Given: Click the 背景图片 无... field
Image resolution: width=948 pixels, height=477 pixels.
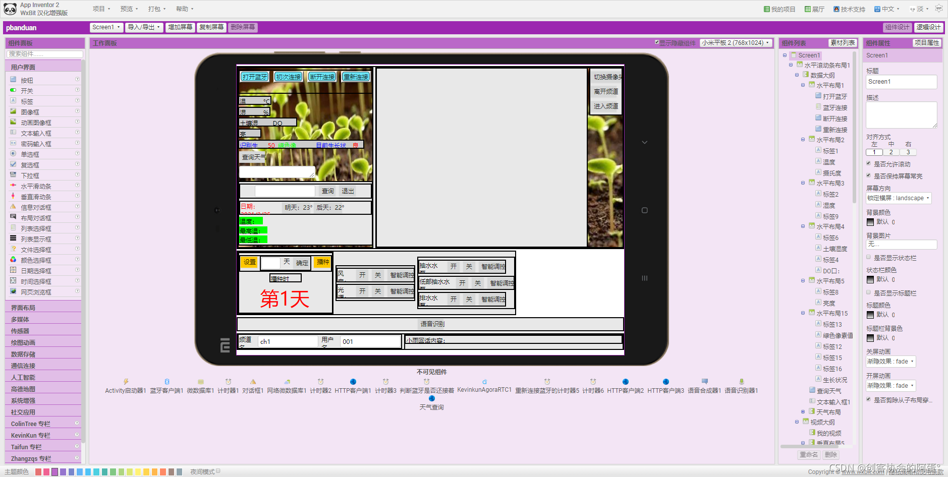Looking at the screenshot, I should pos(901,245).
